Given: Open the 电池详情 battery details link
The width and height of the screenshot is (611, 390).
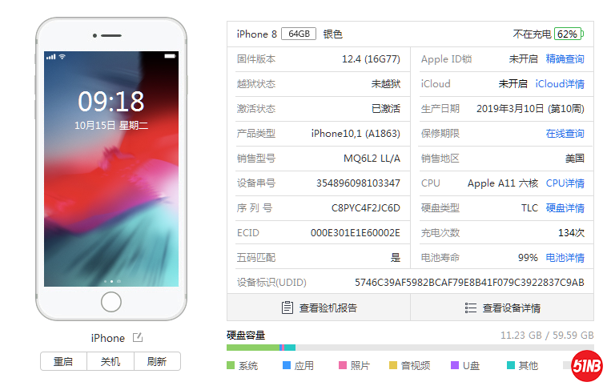Looking at the screenshot, I should [x=565, y=258].
